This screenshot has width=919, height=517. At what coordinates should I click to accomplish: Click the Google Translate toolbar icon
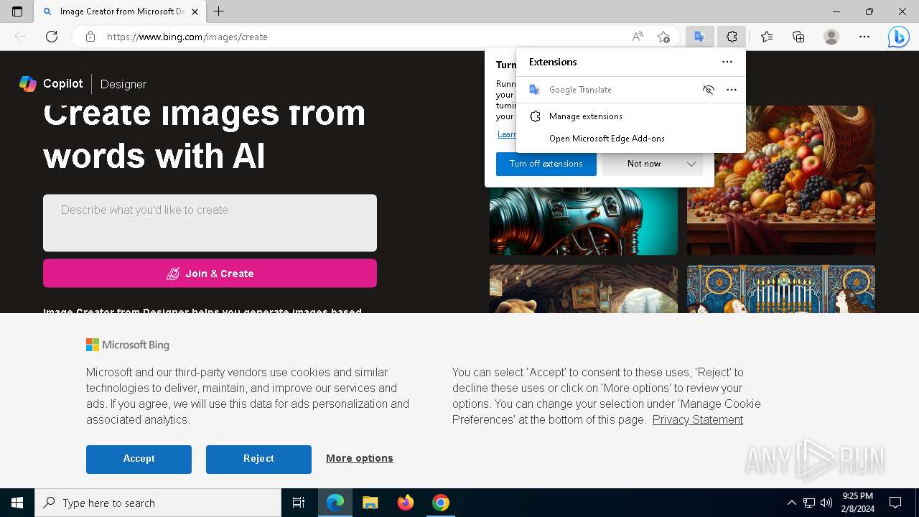coord(699,37)
